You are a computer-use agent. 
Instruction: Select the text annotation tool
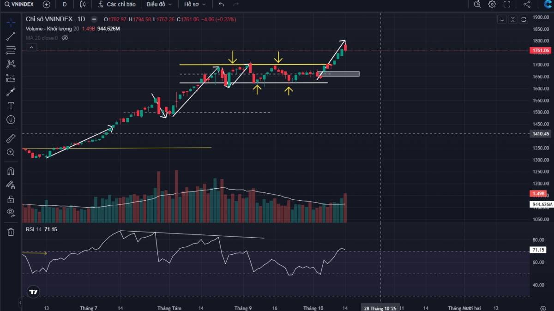point(10,106)
